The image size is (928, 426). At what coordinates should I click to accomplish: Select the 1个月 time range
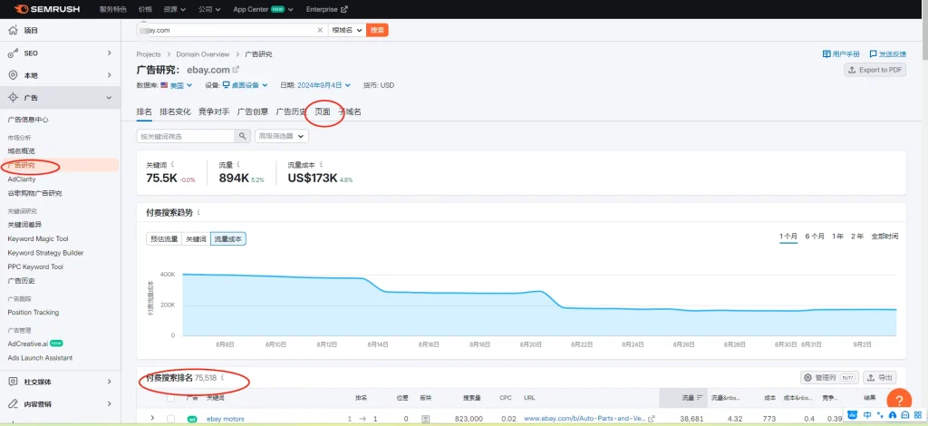(788, 236)
